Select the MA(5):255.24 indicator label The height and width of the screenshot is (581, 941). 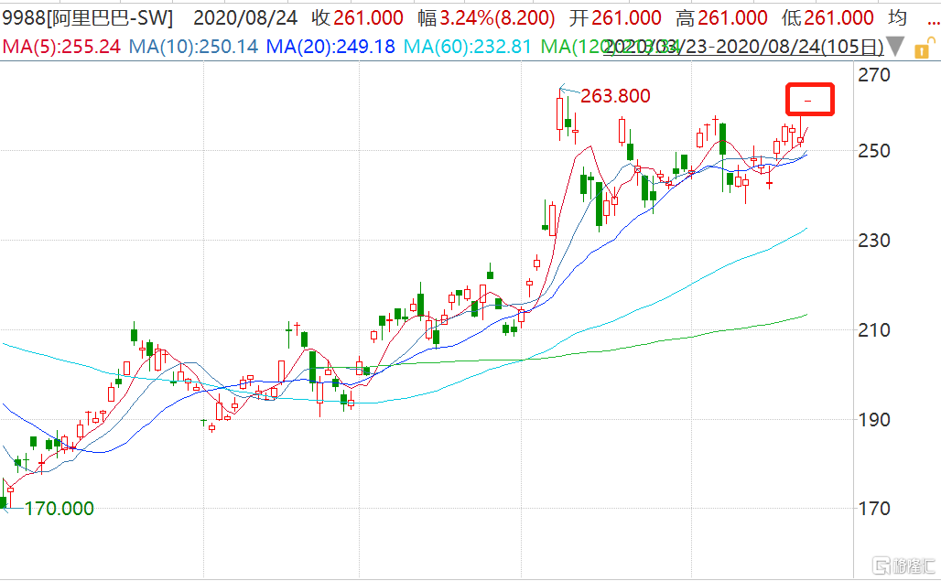coord(61,46)
